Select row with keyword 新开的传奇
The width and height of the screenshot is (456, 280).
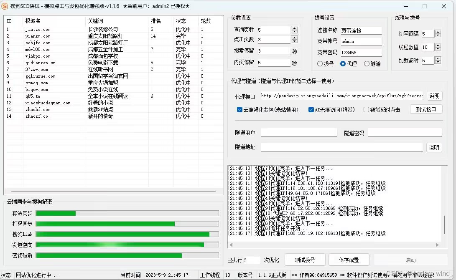[x=114, y=116]
